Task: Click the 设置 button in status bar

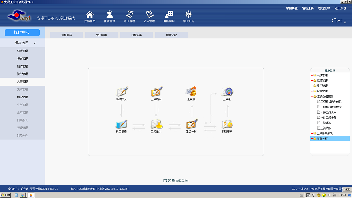Action: pyautogui.click(x=347, y=189)
